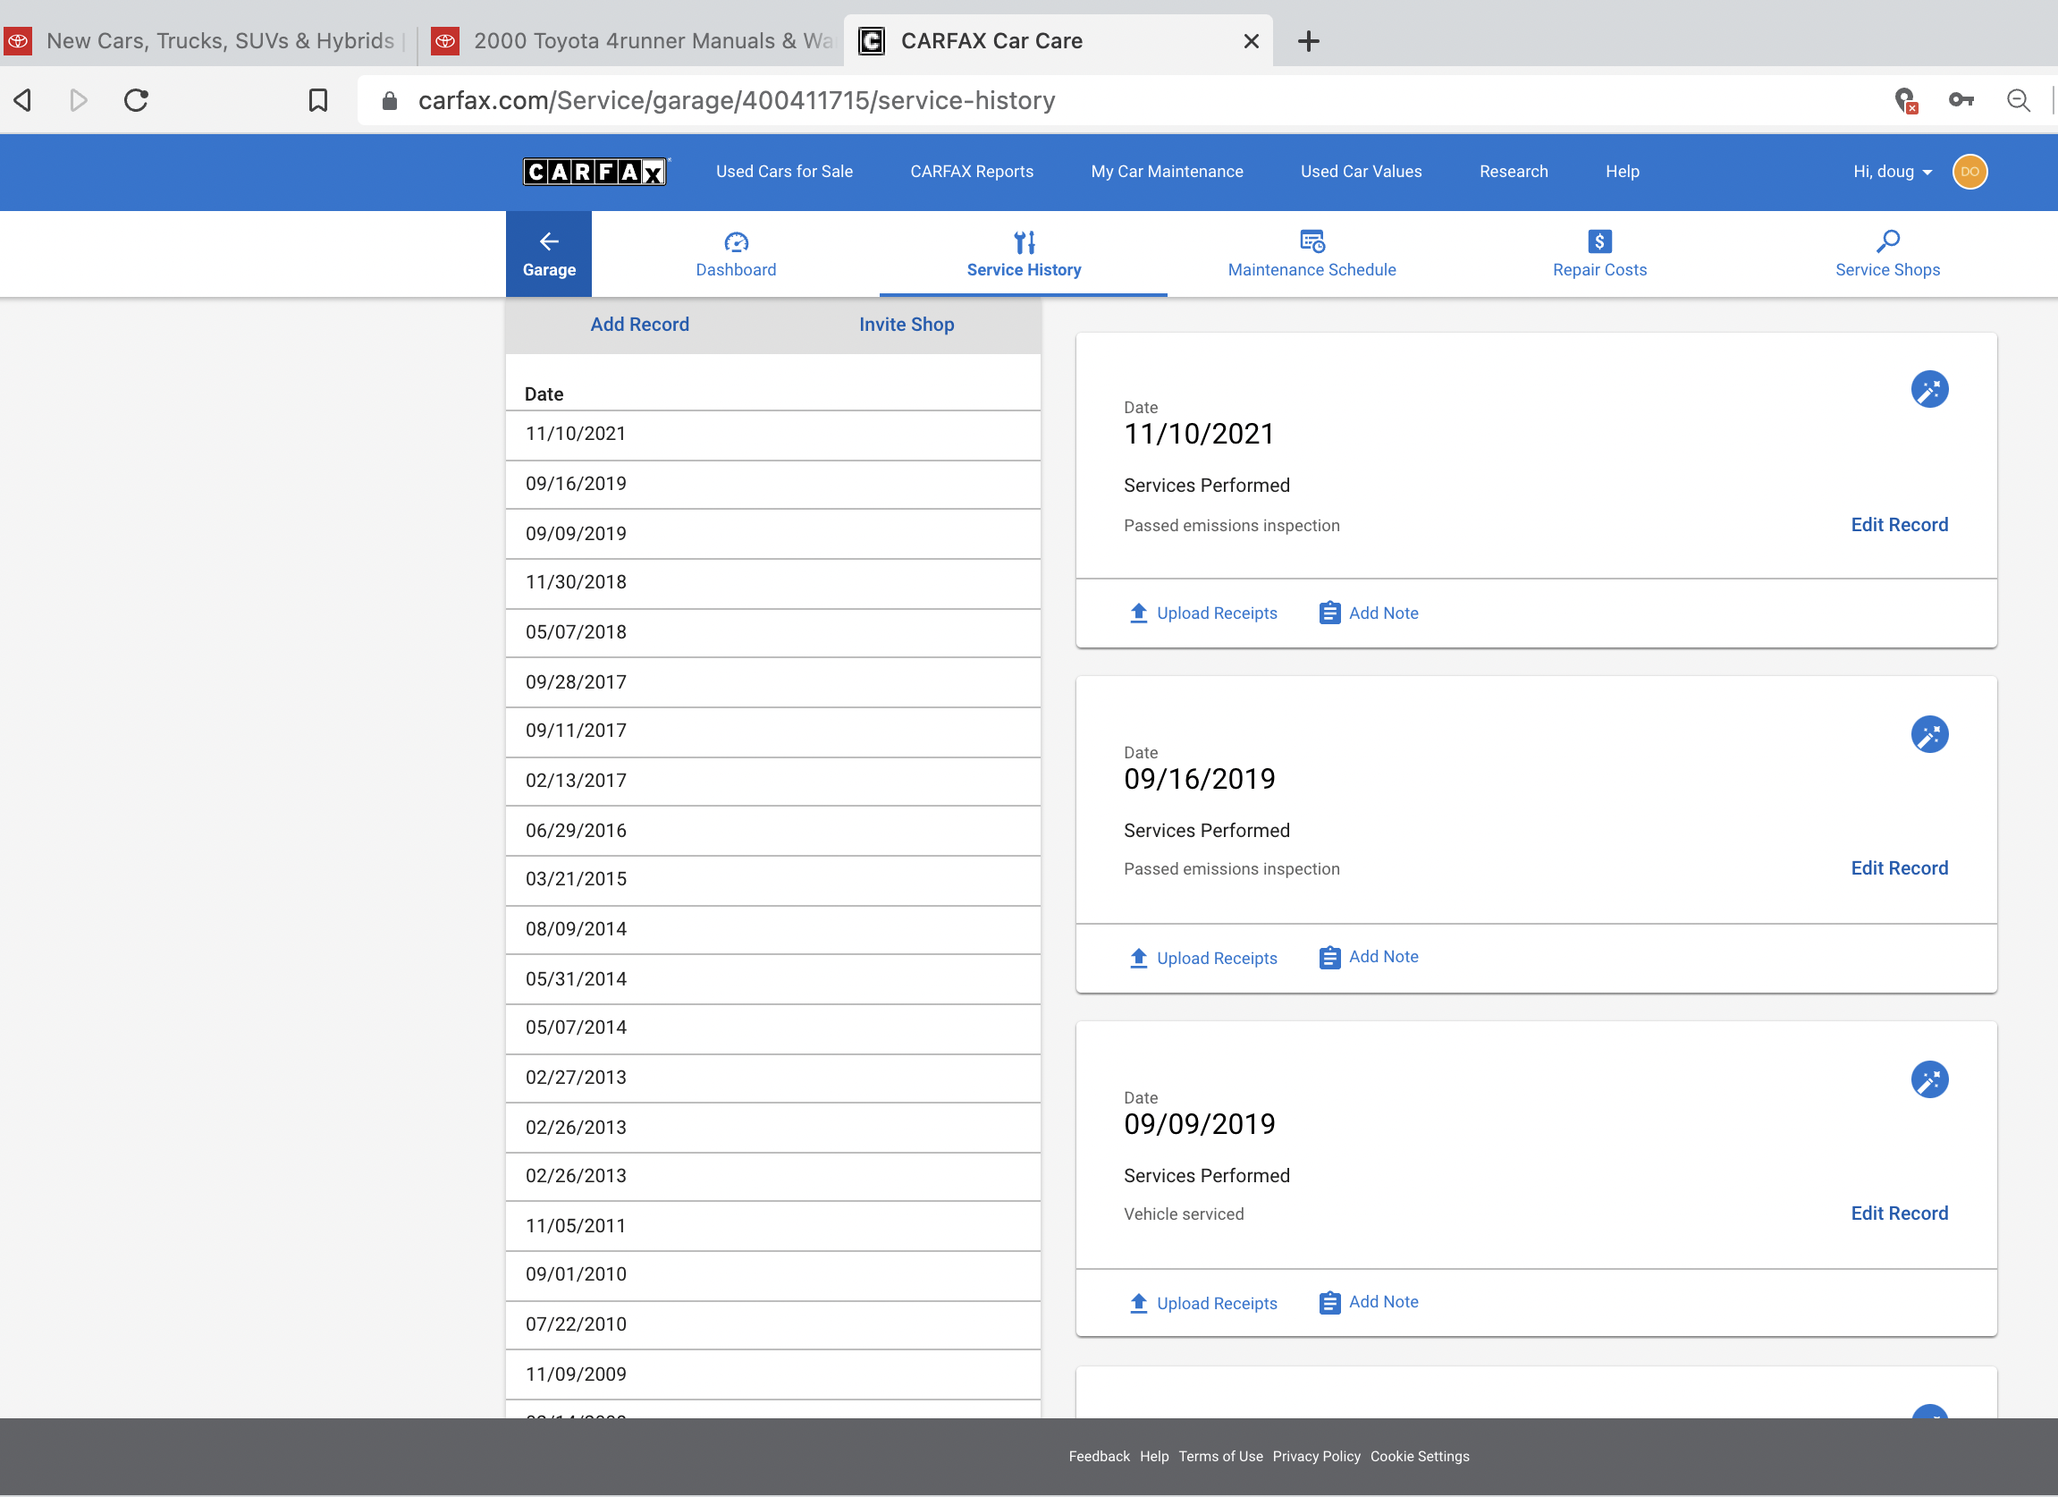
Task: Edit Record for 11/10/2021
Action: point(1899,525)
